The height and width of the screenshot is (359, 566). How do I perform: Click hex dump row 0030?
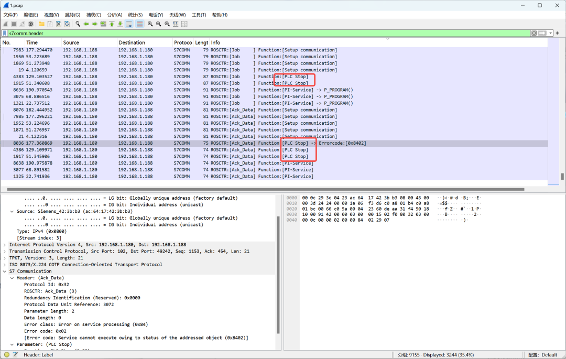tap(384, 214)
